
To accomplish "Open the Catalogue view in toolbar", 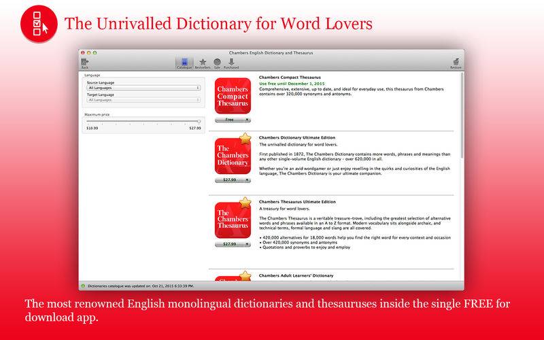I will coord(184,63).
